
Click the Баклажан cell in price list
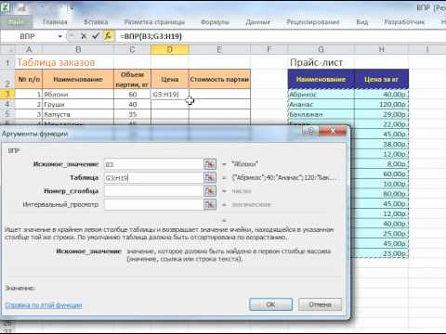tap(321, 114)
